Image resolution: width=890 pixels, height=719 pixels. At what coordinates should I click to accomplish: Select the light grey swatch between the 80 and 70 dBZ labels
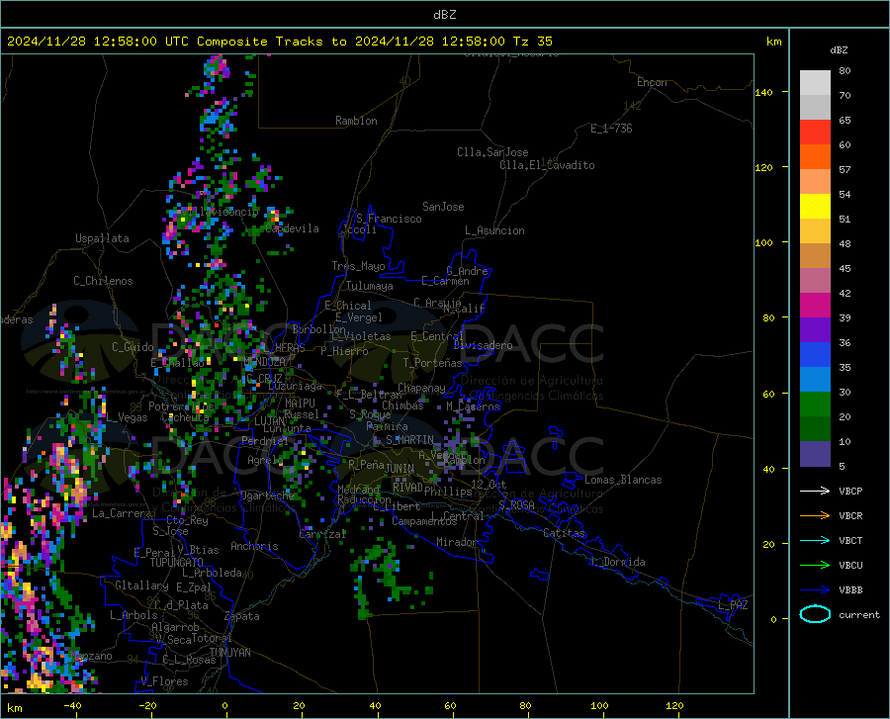(815, 83)
